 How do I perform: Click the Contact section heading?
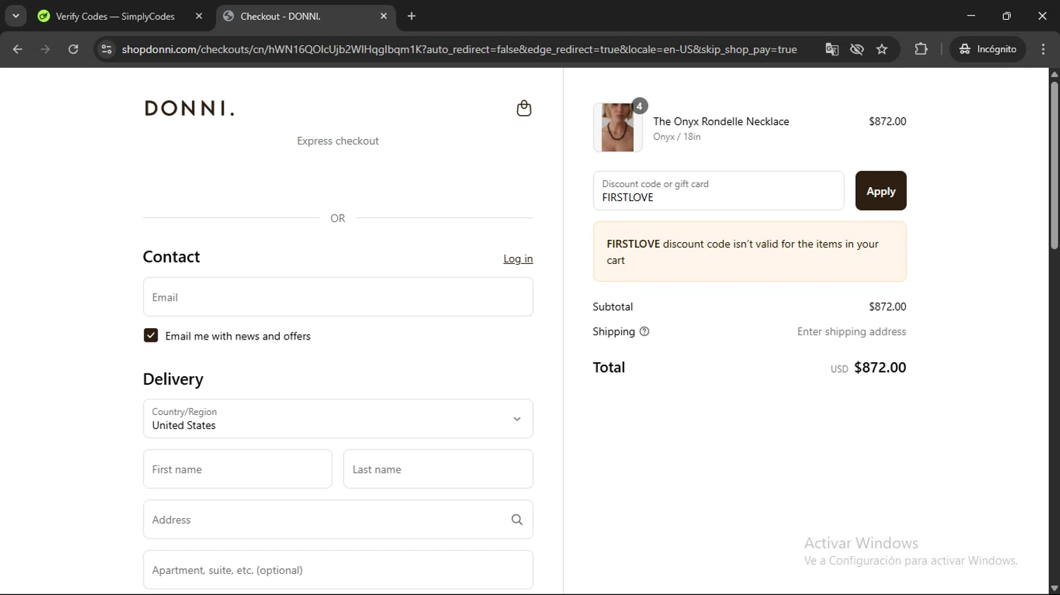coord(171,257)
